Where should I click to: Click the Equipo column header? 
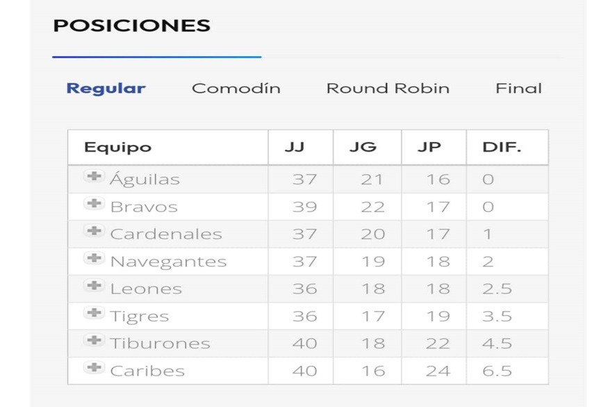(x=117, y=147)
